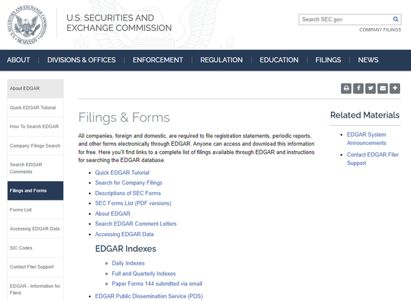Share page on Twitter
The image size is (411, 301).
[371, 88]
